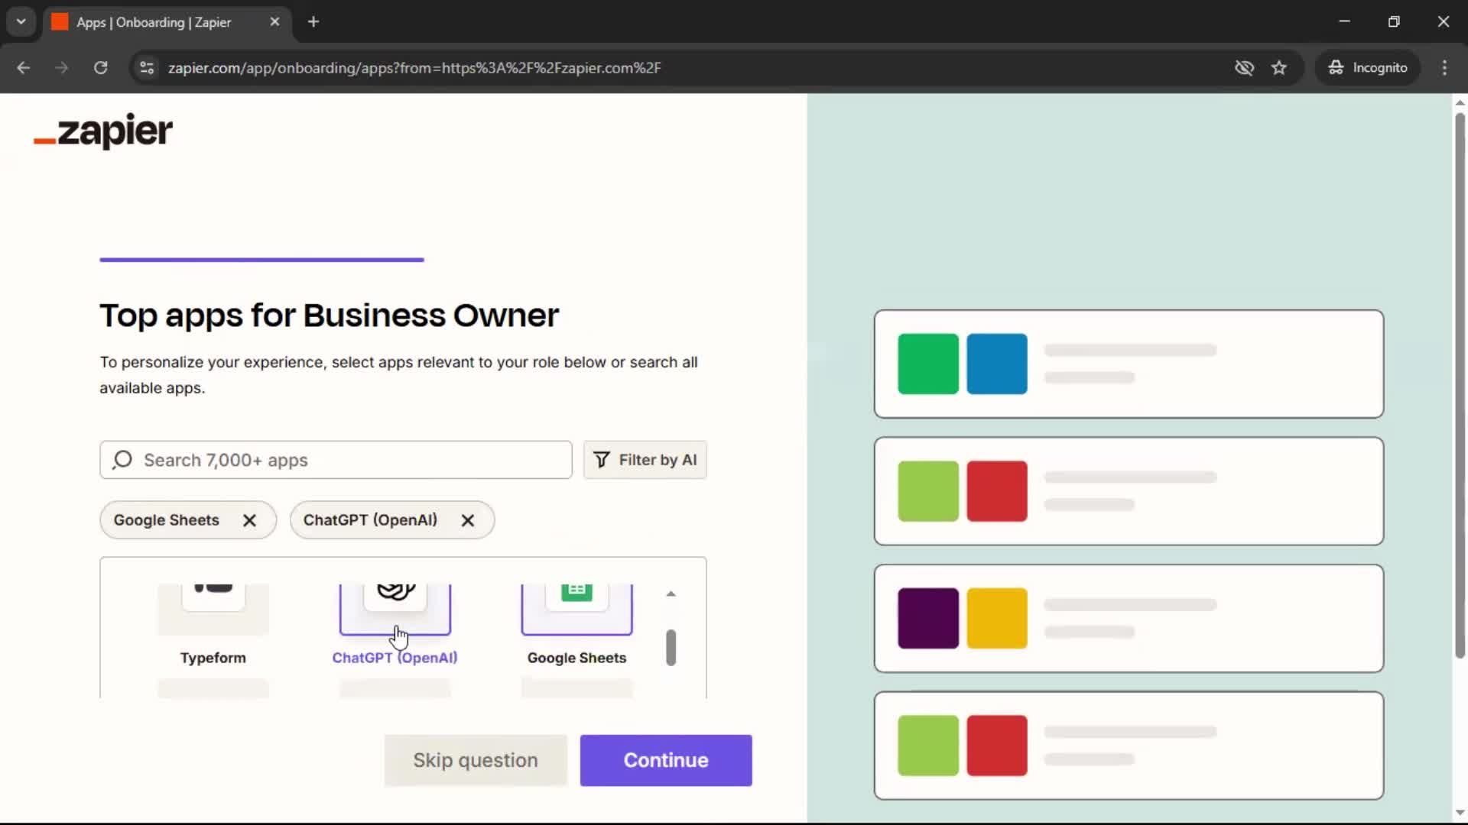Viewport: 1468px width, 825px height.
Task: Open the third-party cookies blocked icon
Action: pos(1244,67)
